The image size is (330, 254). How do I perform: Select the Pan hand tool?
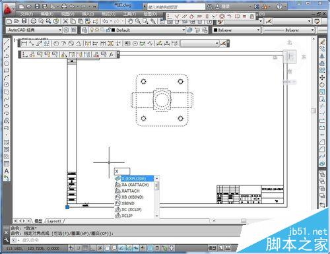click(131, 21)
